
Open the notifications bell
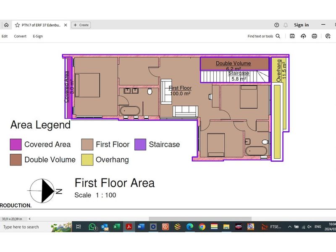click(x=286, y=25)
